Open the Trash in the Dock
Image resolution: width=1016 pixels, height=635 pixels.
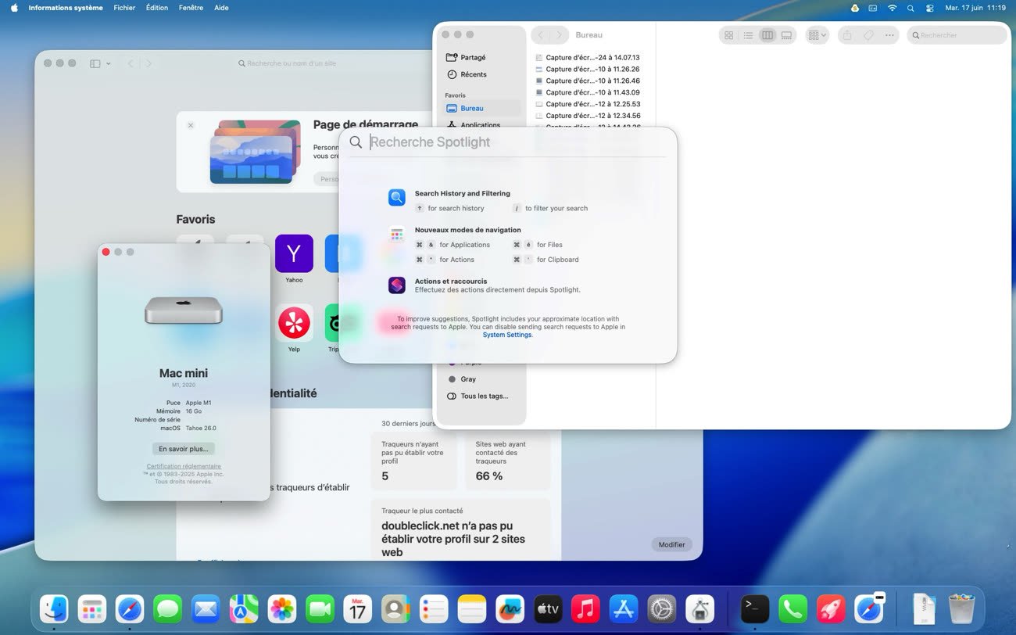(x=961, y=609)
